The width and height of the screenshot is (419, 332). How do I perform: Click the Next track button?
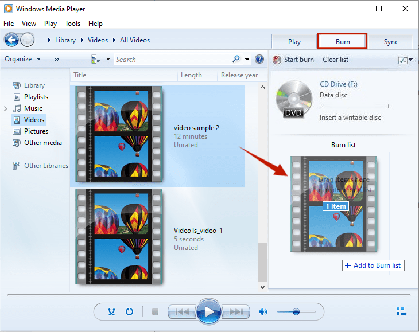235,312
